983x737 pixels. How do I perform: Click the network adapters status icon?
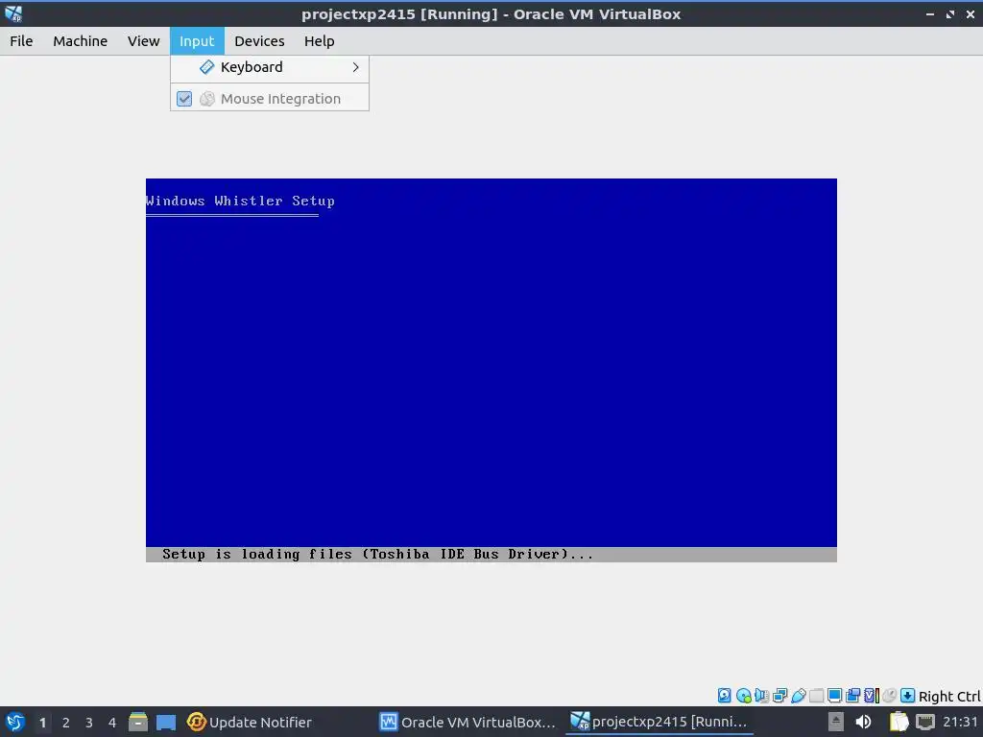pos(779,695)
